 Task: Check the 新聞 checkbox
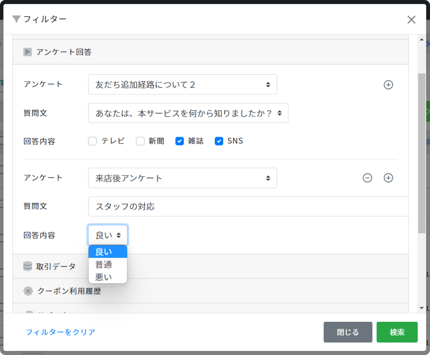click(x=140, y=141)
